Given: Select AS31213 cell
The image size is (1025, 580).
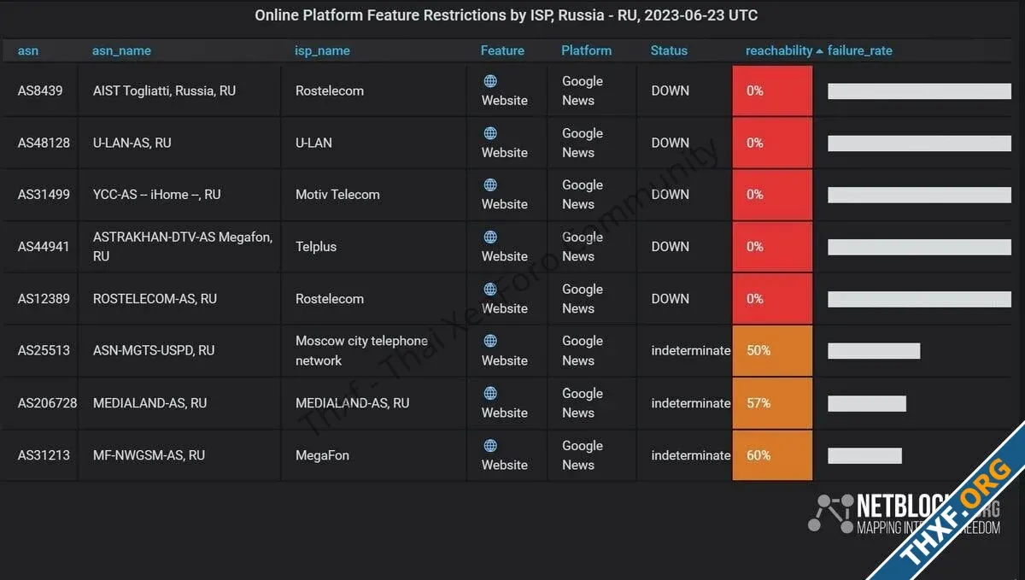Looking at the screenshot, I should (40, 455).
